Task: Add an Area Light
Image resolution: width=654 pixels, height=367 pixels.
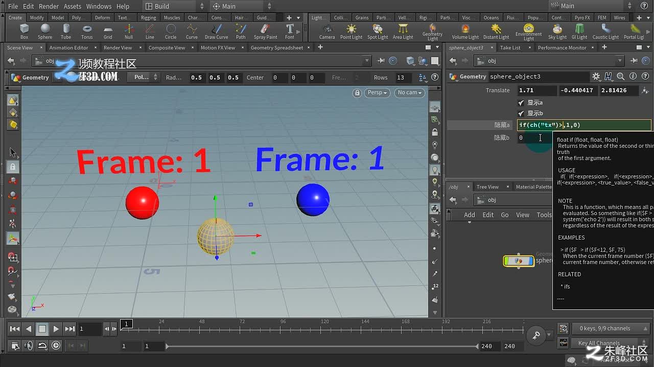Action: (x=403, y=32)
